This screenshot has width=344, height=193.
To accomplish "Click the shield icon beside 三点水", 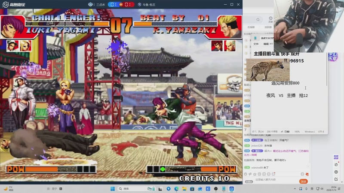I will (x=90, y=4).
